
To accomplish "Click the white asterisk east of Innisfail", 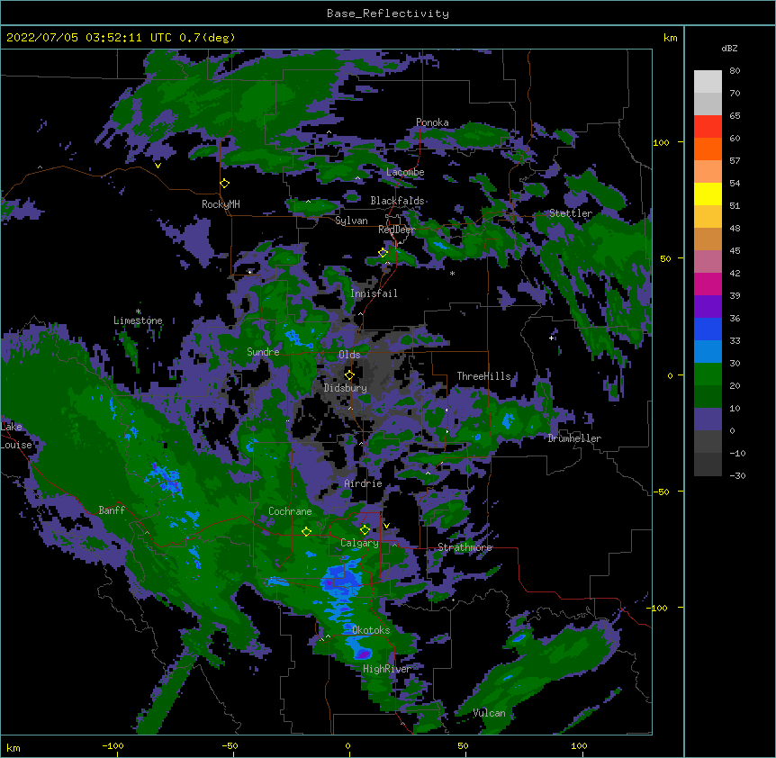I will click(452, 273).
